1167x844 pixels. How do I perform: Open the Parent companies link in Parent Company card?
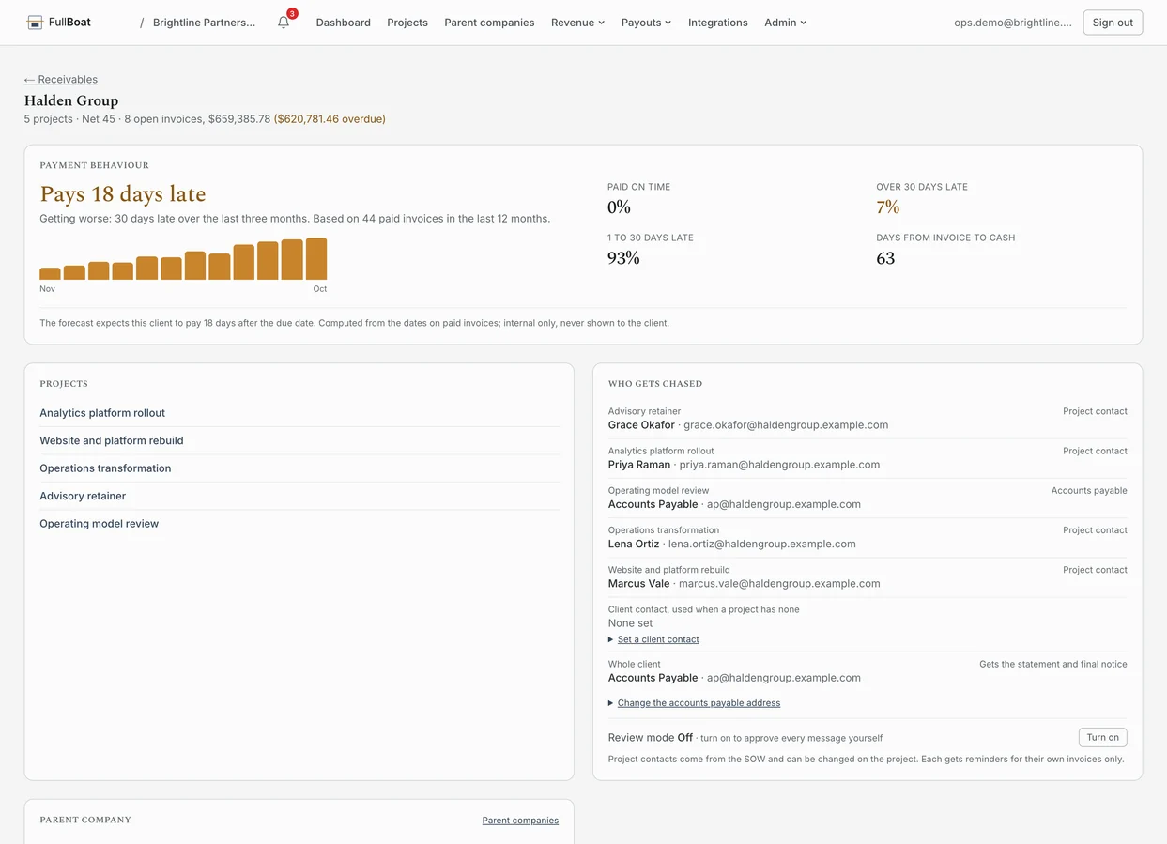520,821
